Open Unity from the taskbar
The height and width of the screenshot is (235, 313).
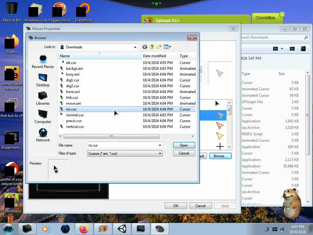[122, 229]
